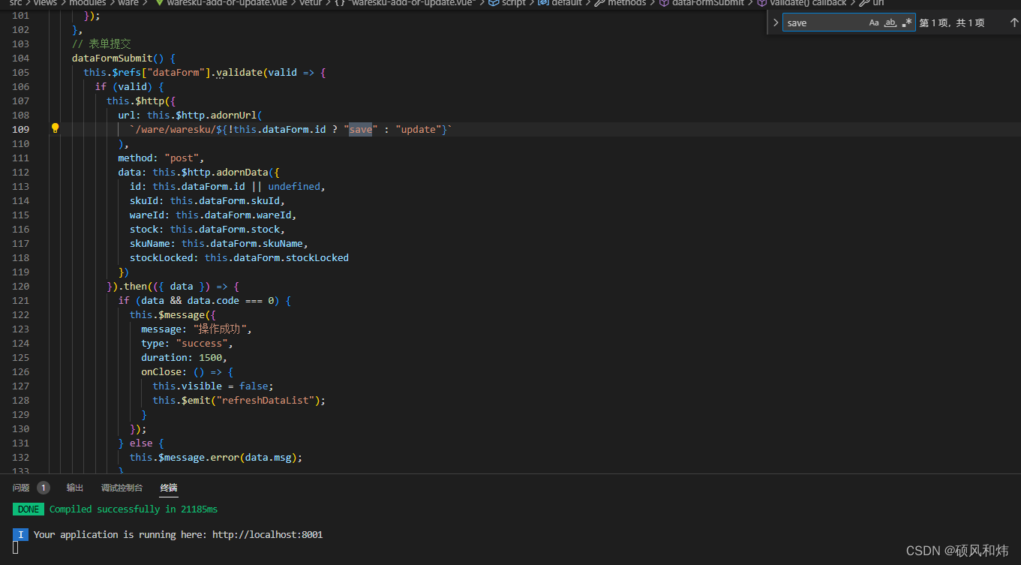Viewport: 1021px width, 565px height.
Task: Click the "success" string on line 124
Action: [202, 343]
